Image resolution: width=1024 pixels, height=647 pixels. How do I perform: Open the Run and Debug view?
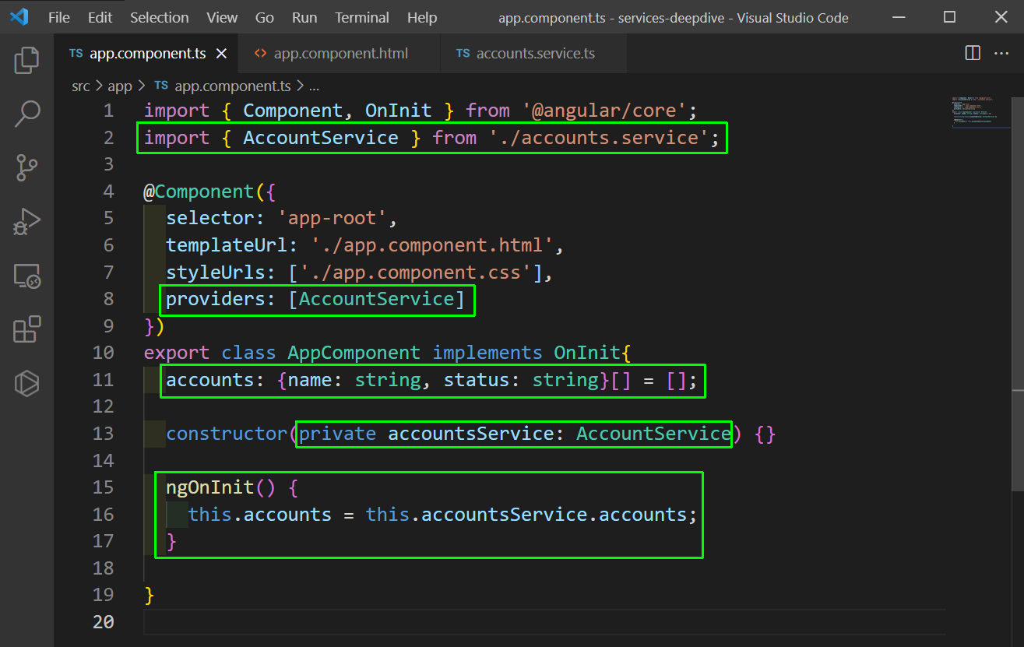coord(27,222)
